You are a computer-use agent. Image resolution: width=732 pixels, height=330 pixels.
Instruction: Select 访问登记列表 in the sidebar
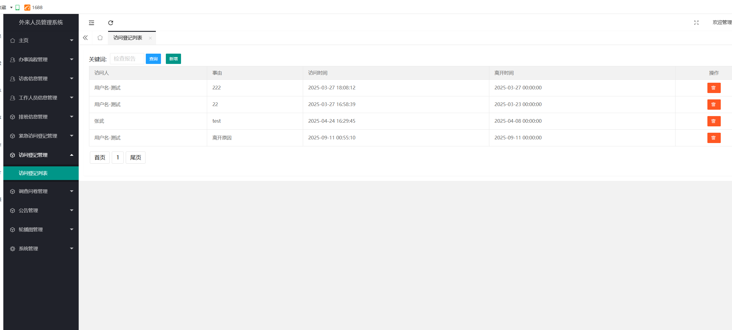[x=33, y=173]
